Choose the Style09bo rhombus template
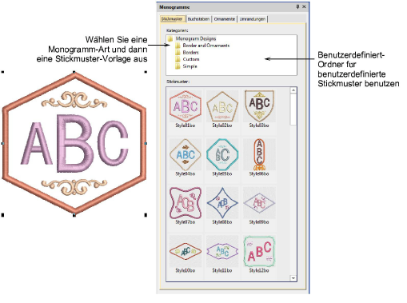The image size is (407, 303). click(259, 205)
